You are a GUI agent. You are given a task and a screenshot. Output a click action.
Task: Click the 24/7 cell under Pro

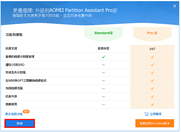(152, 49)
